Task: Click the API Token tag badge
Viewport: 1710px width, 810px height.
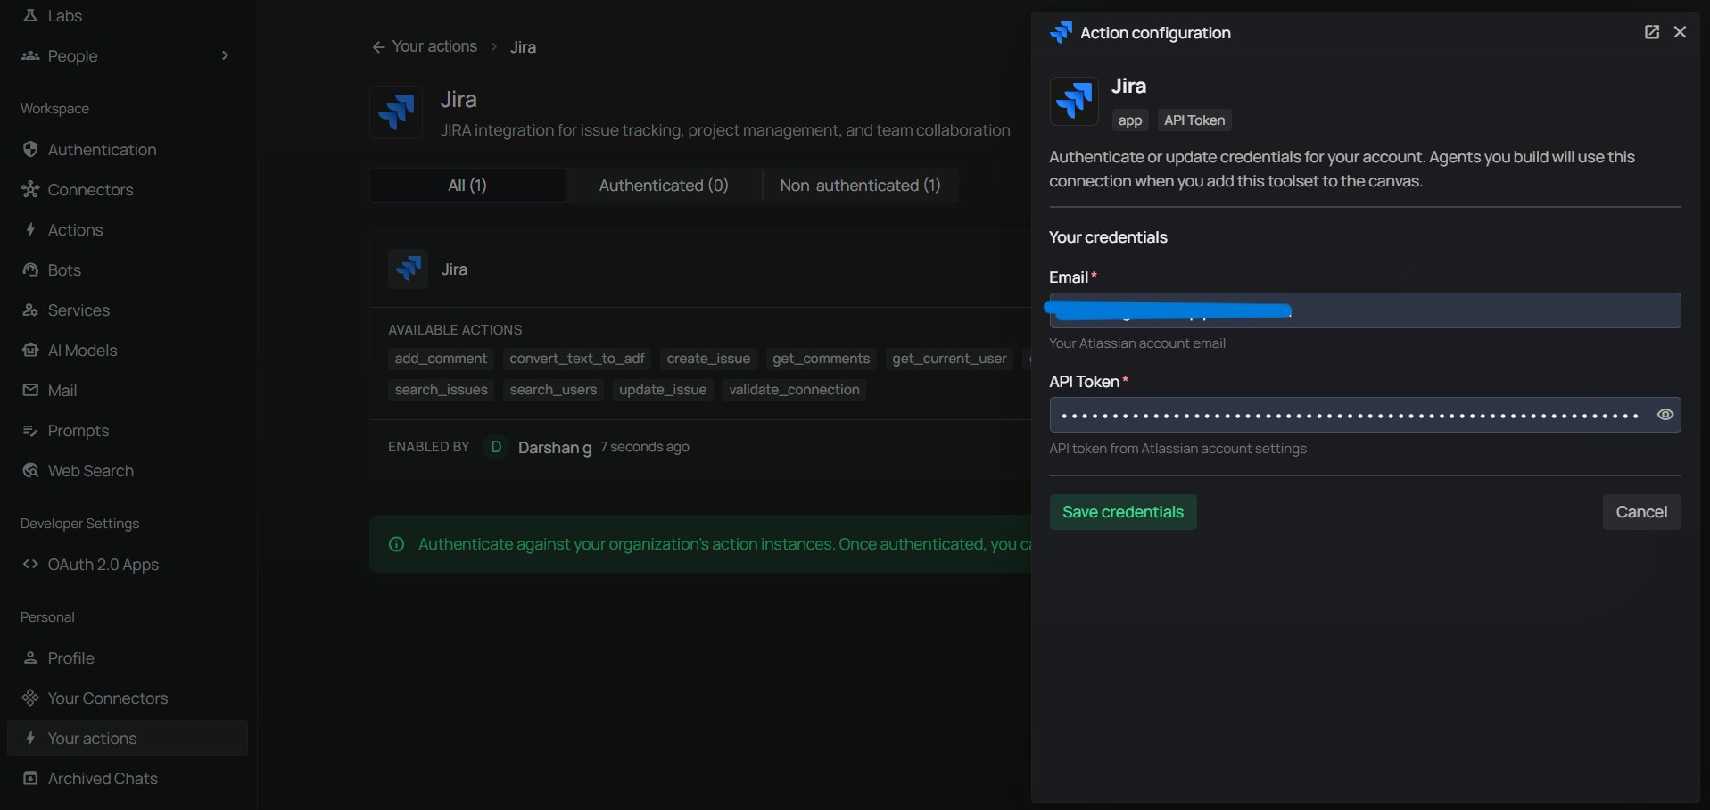Action: click(x=1194, y=120)
